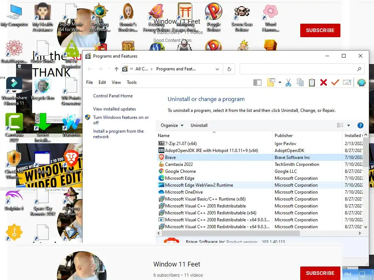The height and width of the screenshot is (280, 374).
Task: Open the Tools menu
Action: tap(131, 82)
